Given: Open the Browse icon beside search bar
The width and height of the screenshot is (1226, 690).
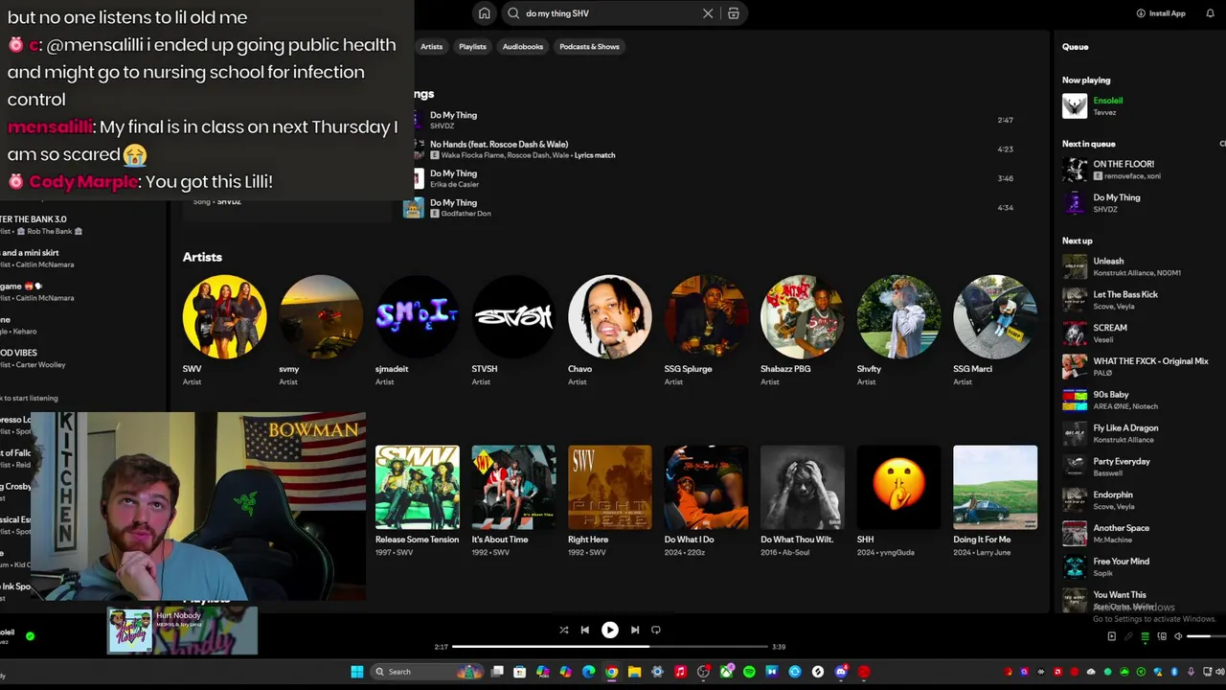Looking at the screenshot, I should click(734, 13).
